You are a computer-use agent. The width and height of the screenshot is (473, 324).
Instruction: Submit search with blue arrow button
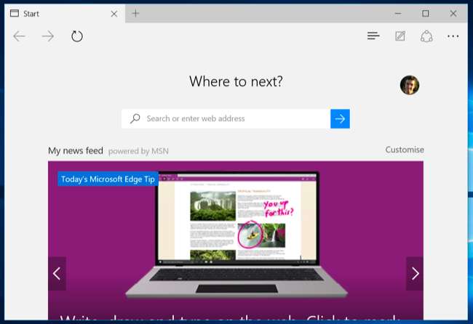click(x=340, y=118)
